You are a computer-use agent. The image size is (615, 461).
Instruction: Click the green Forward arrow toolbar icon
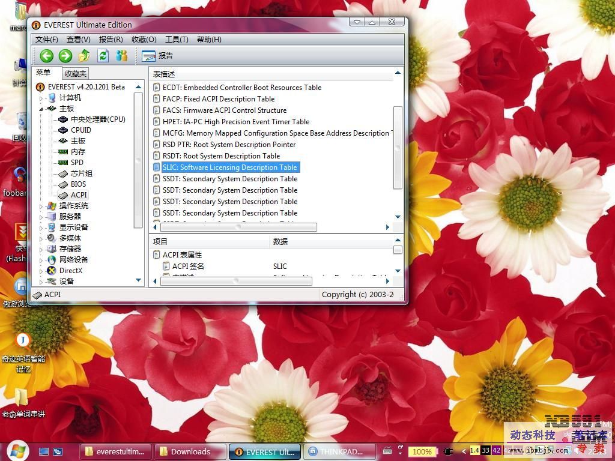[x=65, y=56]
